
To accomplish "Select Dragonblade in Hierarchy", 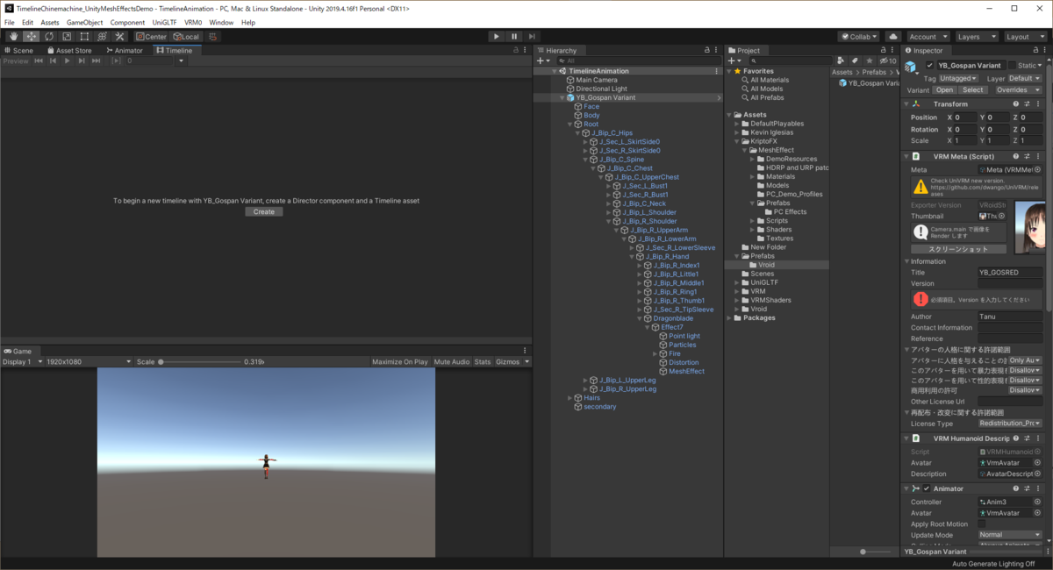I will pyautogui.click(x=673, y=318).
